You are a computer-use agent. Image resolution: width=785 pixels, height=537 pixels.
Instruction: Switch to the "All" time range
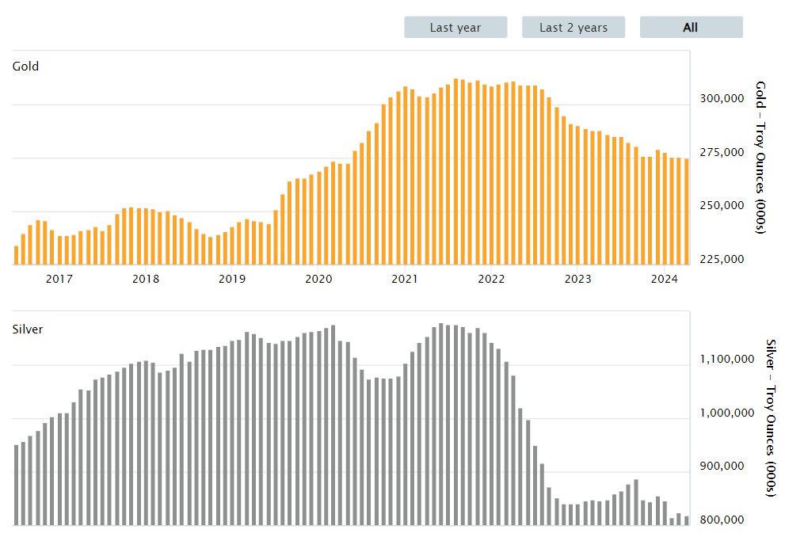[x=690, y=27]
